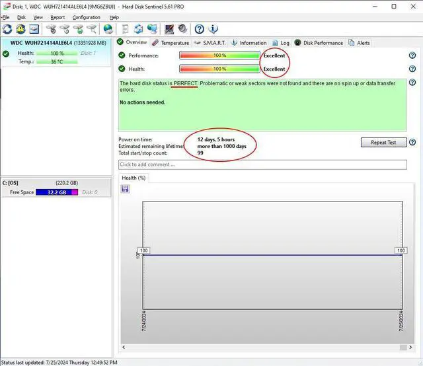
Task: Switch to the Temperature tab
Action: (171, 43)
